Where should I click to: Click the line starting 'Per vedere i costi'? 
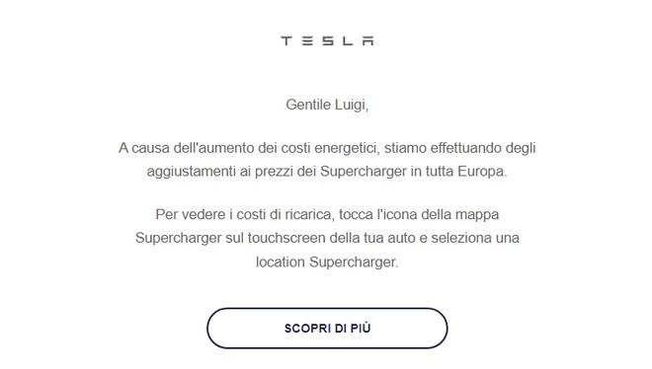coord(327,215)
